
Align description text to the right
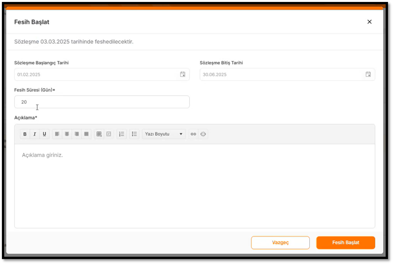[x=77, y=134]
